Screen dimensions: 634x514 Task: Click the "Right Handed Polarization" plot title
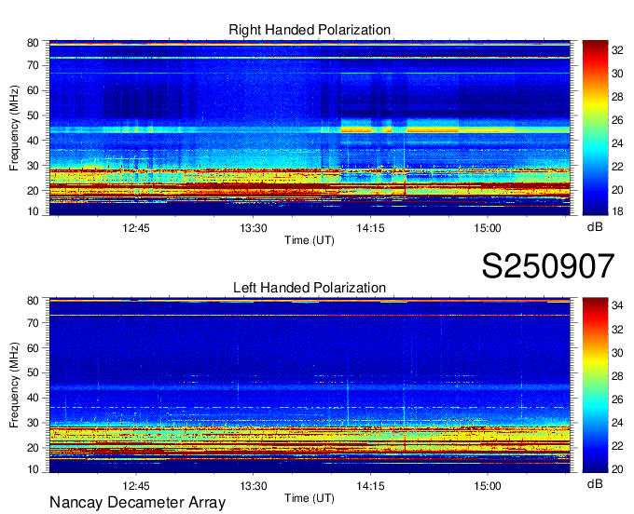[x=310, y=30]
